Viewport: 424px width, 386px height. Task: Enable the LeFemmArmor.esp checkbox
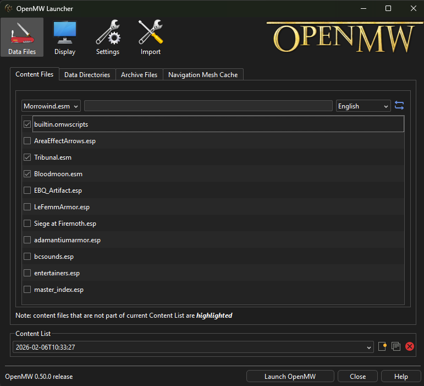tap(27, 207)
